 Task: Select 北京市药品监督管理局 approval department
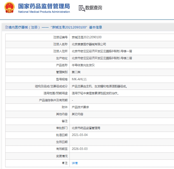click(86, 128)
